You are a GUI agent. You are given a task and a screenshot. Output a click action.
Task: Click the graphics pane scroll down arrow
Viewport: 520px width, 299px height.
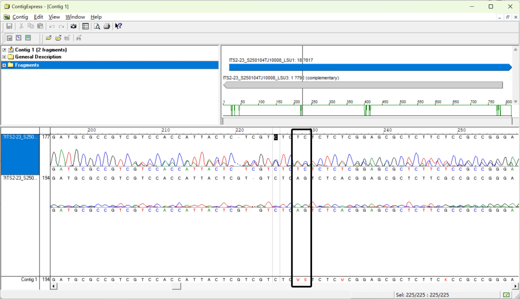(x=516, y=102)
